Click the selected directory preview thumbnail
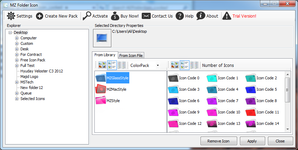298x150 pixels. [x=102, y=38]
